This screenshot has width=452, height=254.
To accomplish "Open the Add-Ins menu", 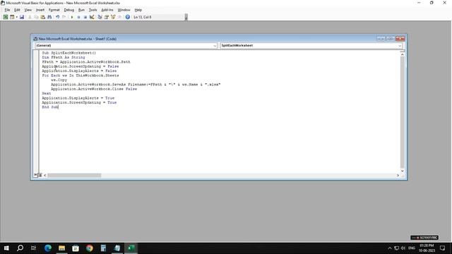I will (107, 10).
